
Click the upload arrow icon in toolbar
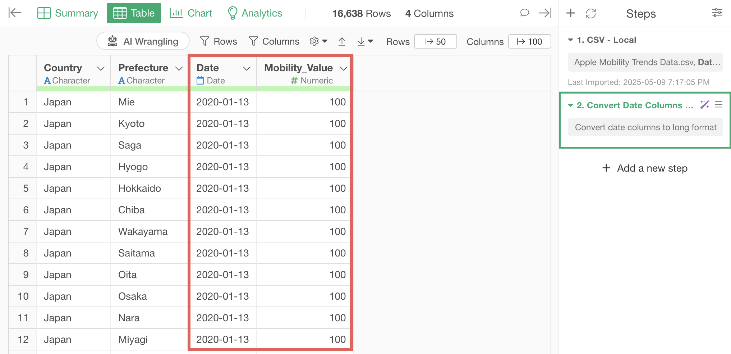coord(342,41)
